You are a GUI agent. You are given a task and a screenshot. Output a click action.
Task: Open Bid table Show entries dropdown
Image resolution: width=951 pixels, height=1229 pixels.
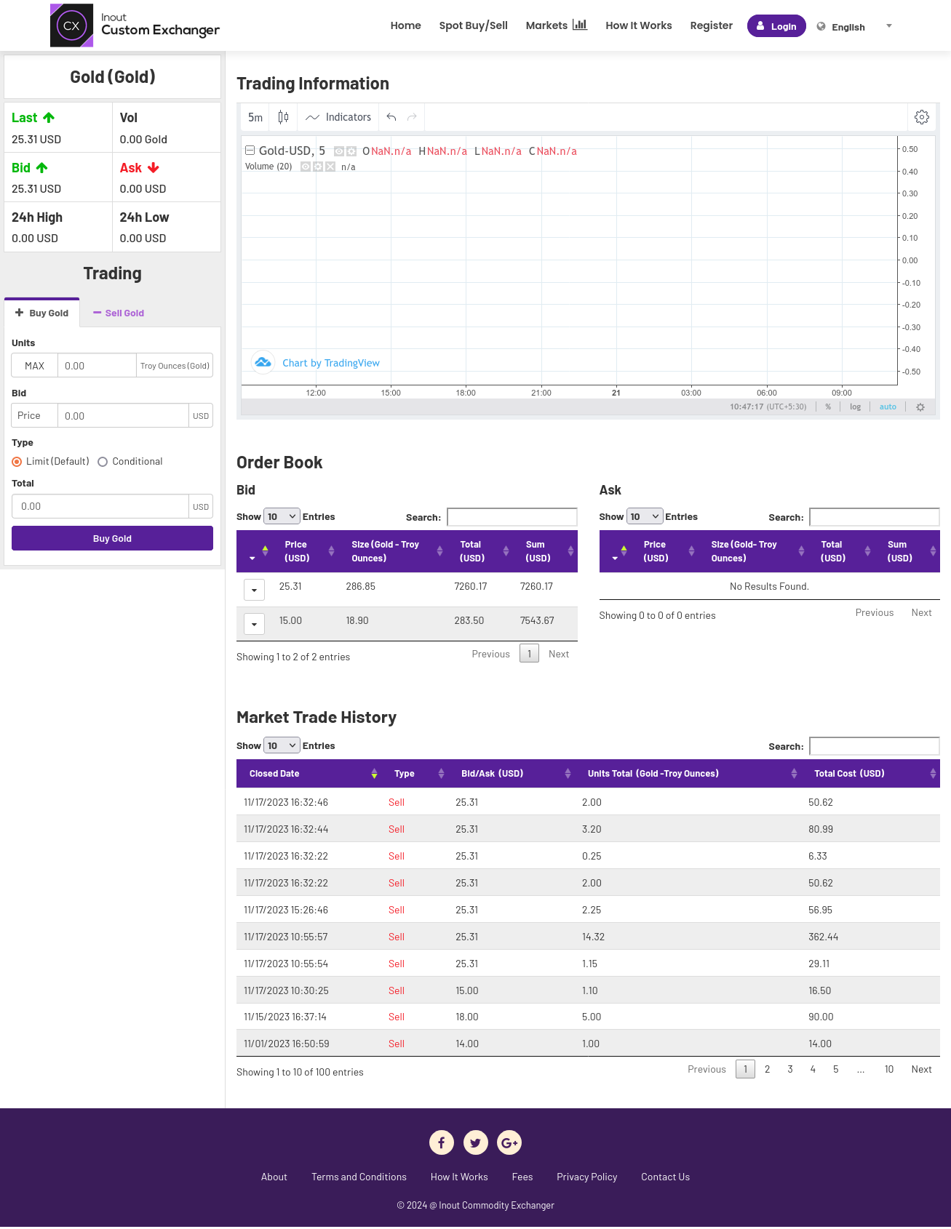282,516
